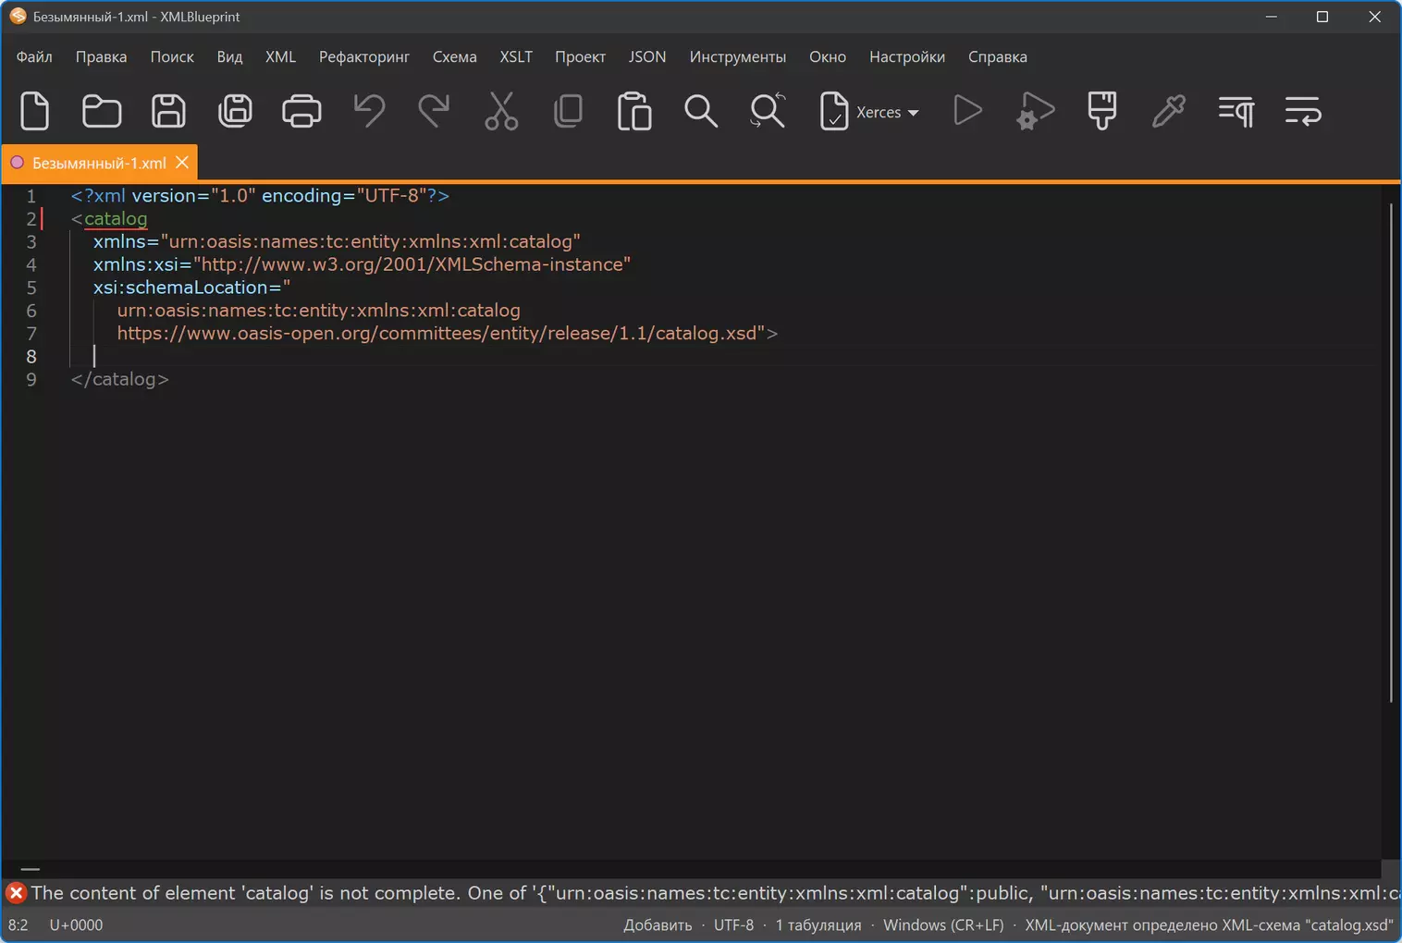
Task: Click the 8:2 cursor position indicator
Action: point(18,925)
